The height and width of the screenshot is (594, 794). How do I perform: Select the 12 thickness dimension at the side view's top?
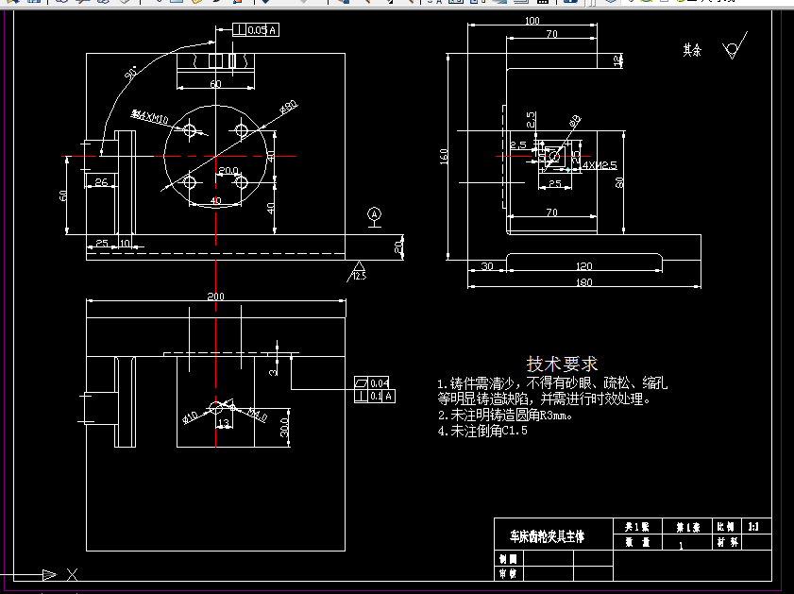tap(617, 60)
